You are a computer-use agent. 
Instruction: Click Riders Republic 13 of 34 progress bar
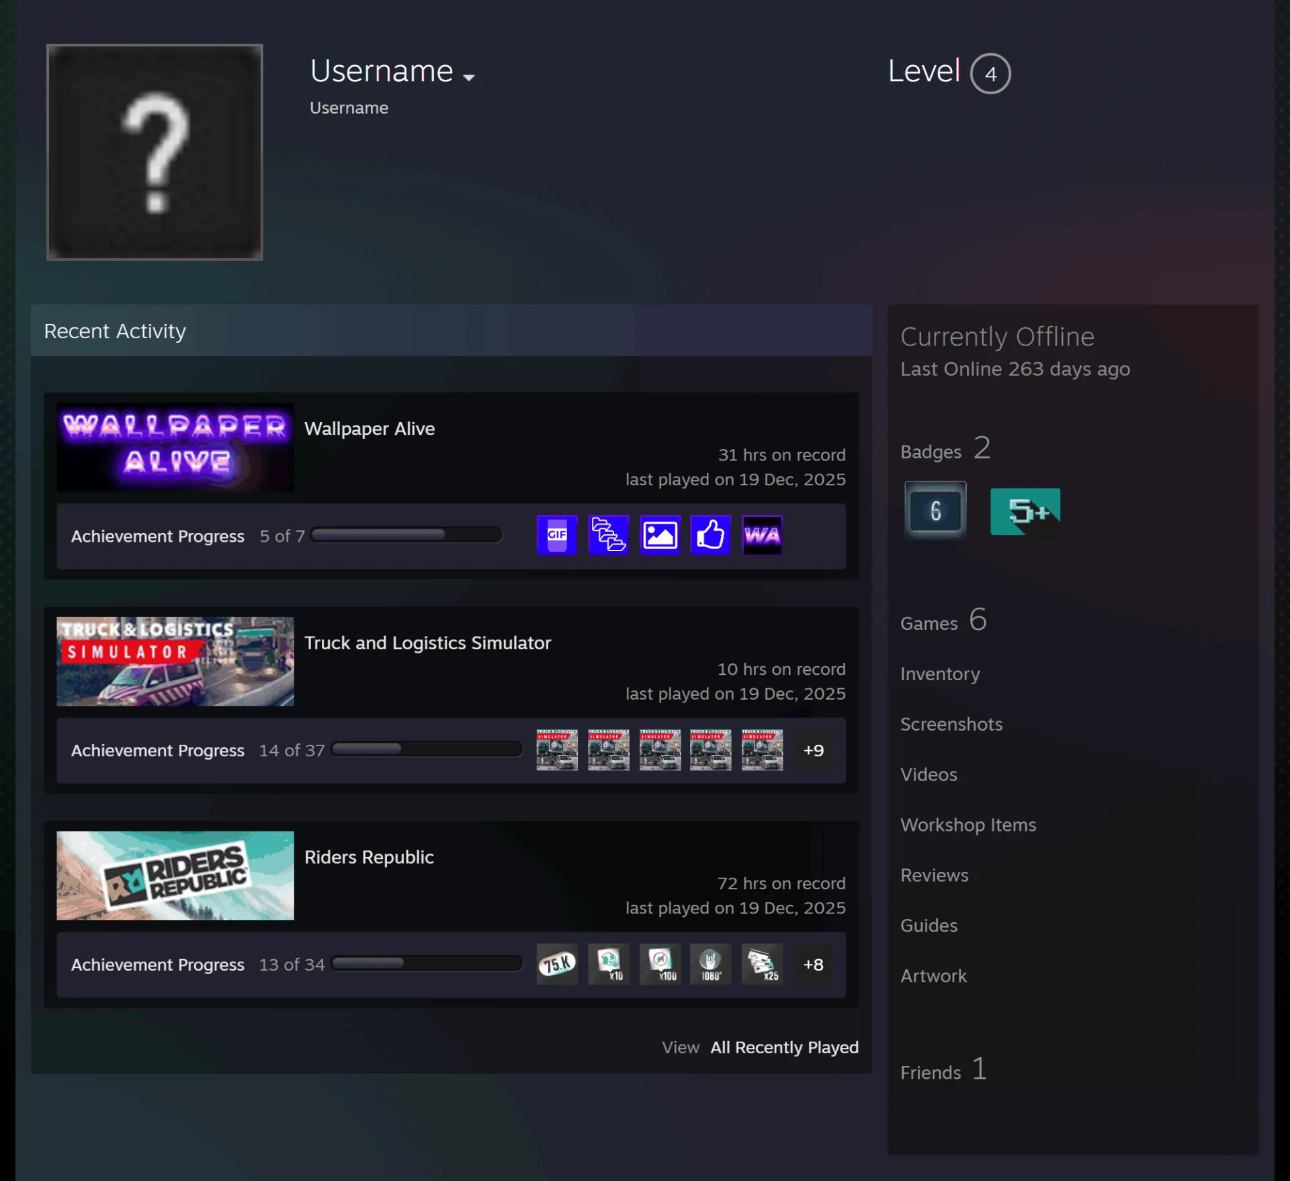427,964
